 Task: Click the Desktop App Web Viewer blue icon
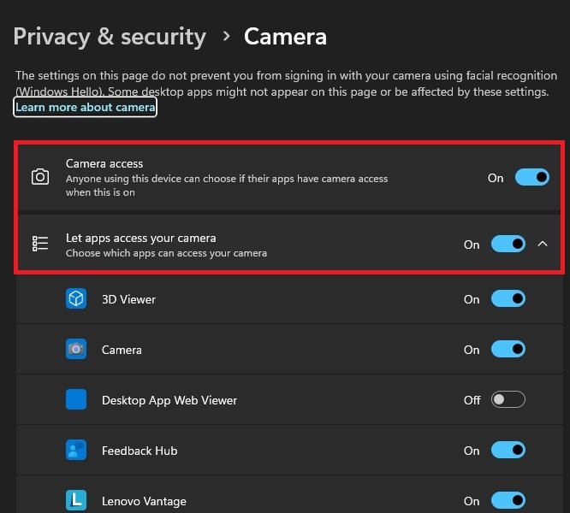tap(76, 399)
